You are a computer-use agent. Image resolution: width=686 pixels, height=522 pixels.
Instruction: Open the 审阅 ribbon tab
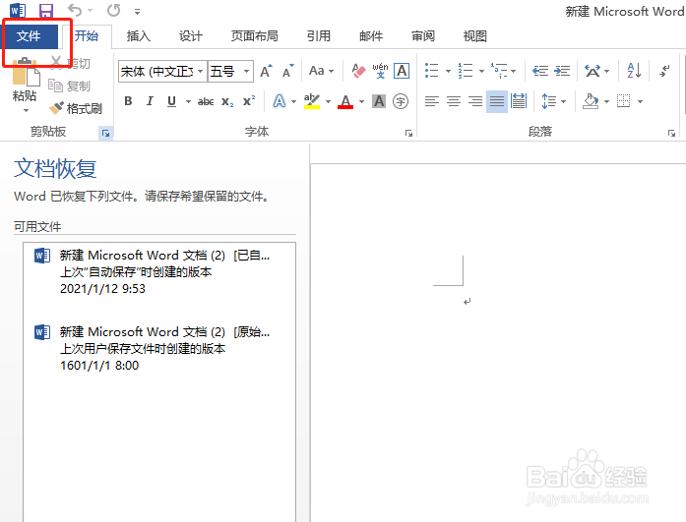coord(423,36)
